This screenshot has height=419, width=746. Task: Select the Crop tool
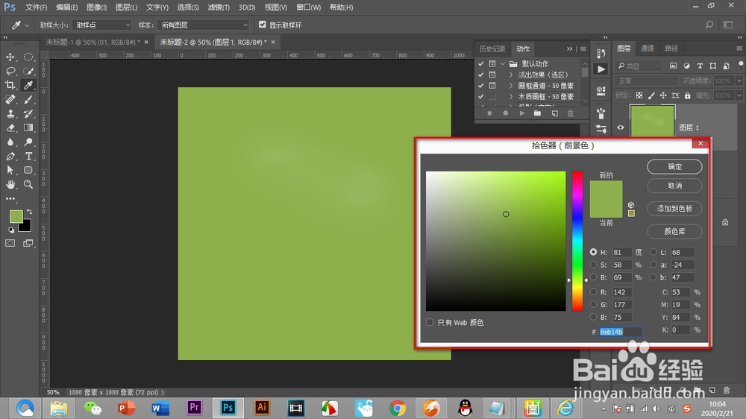coord(10,85)
